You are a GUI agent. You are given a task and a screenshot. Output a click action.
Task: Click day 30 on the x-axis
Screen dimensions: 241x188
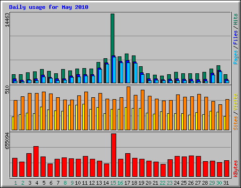[219, 183]
